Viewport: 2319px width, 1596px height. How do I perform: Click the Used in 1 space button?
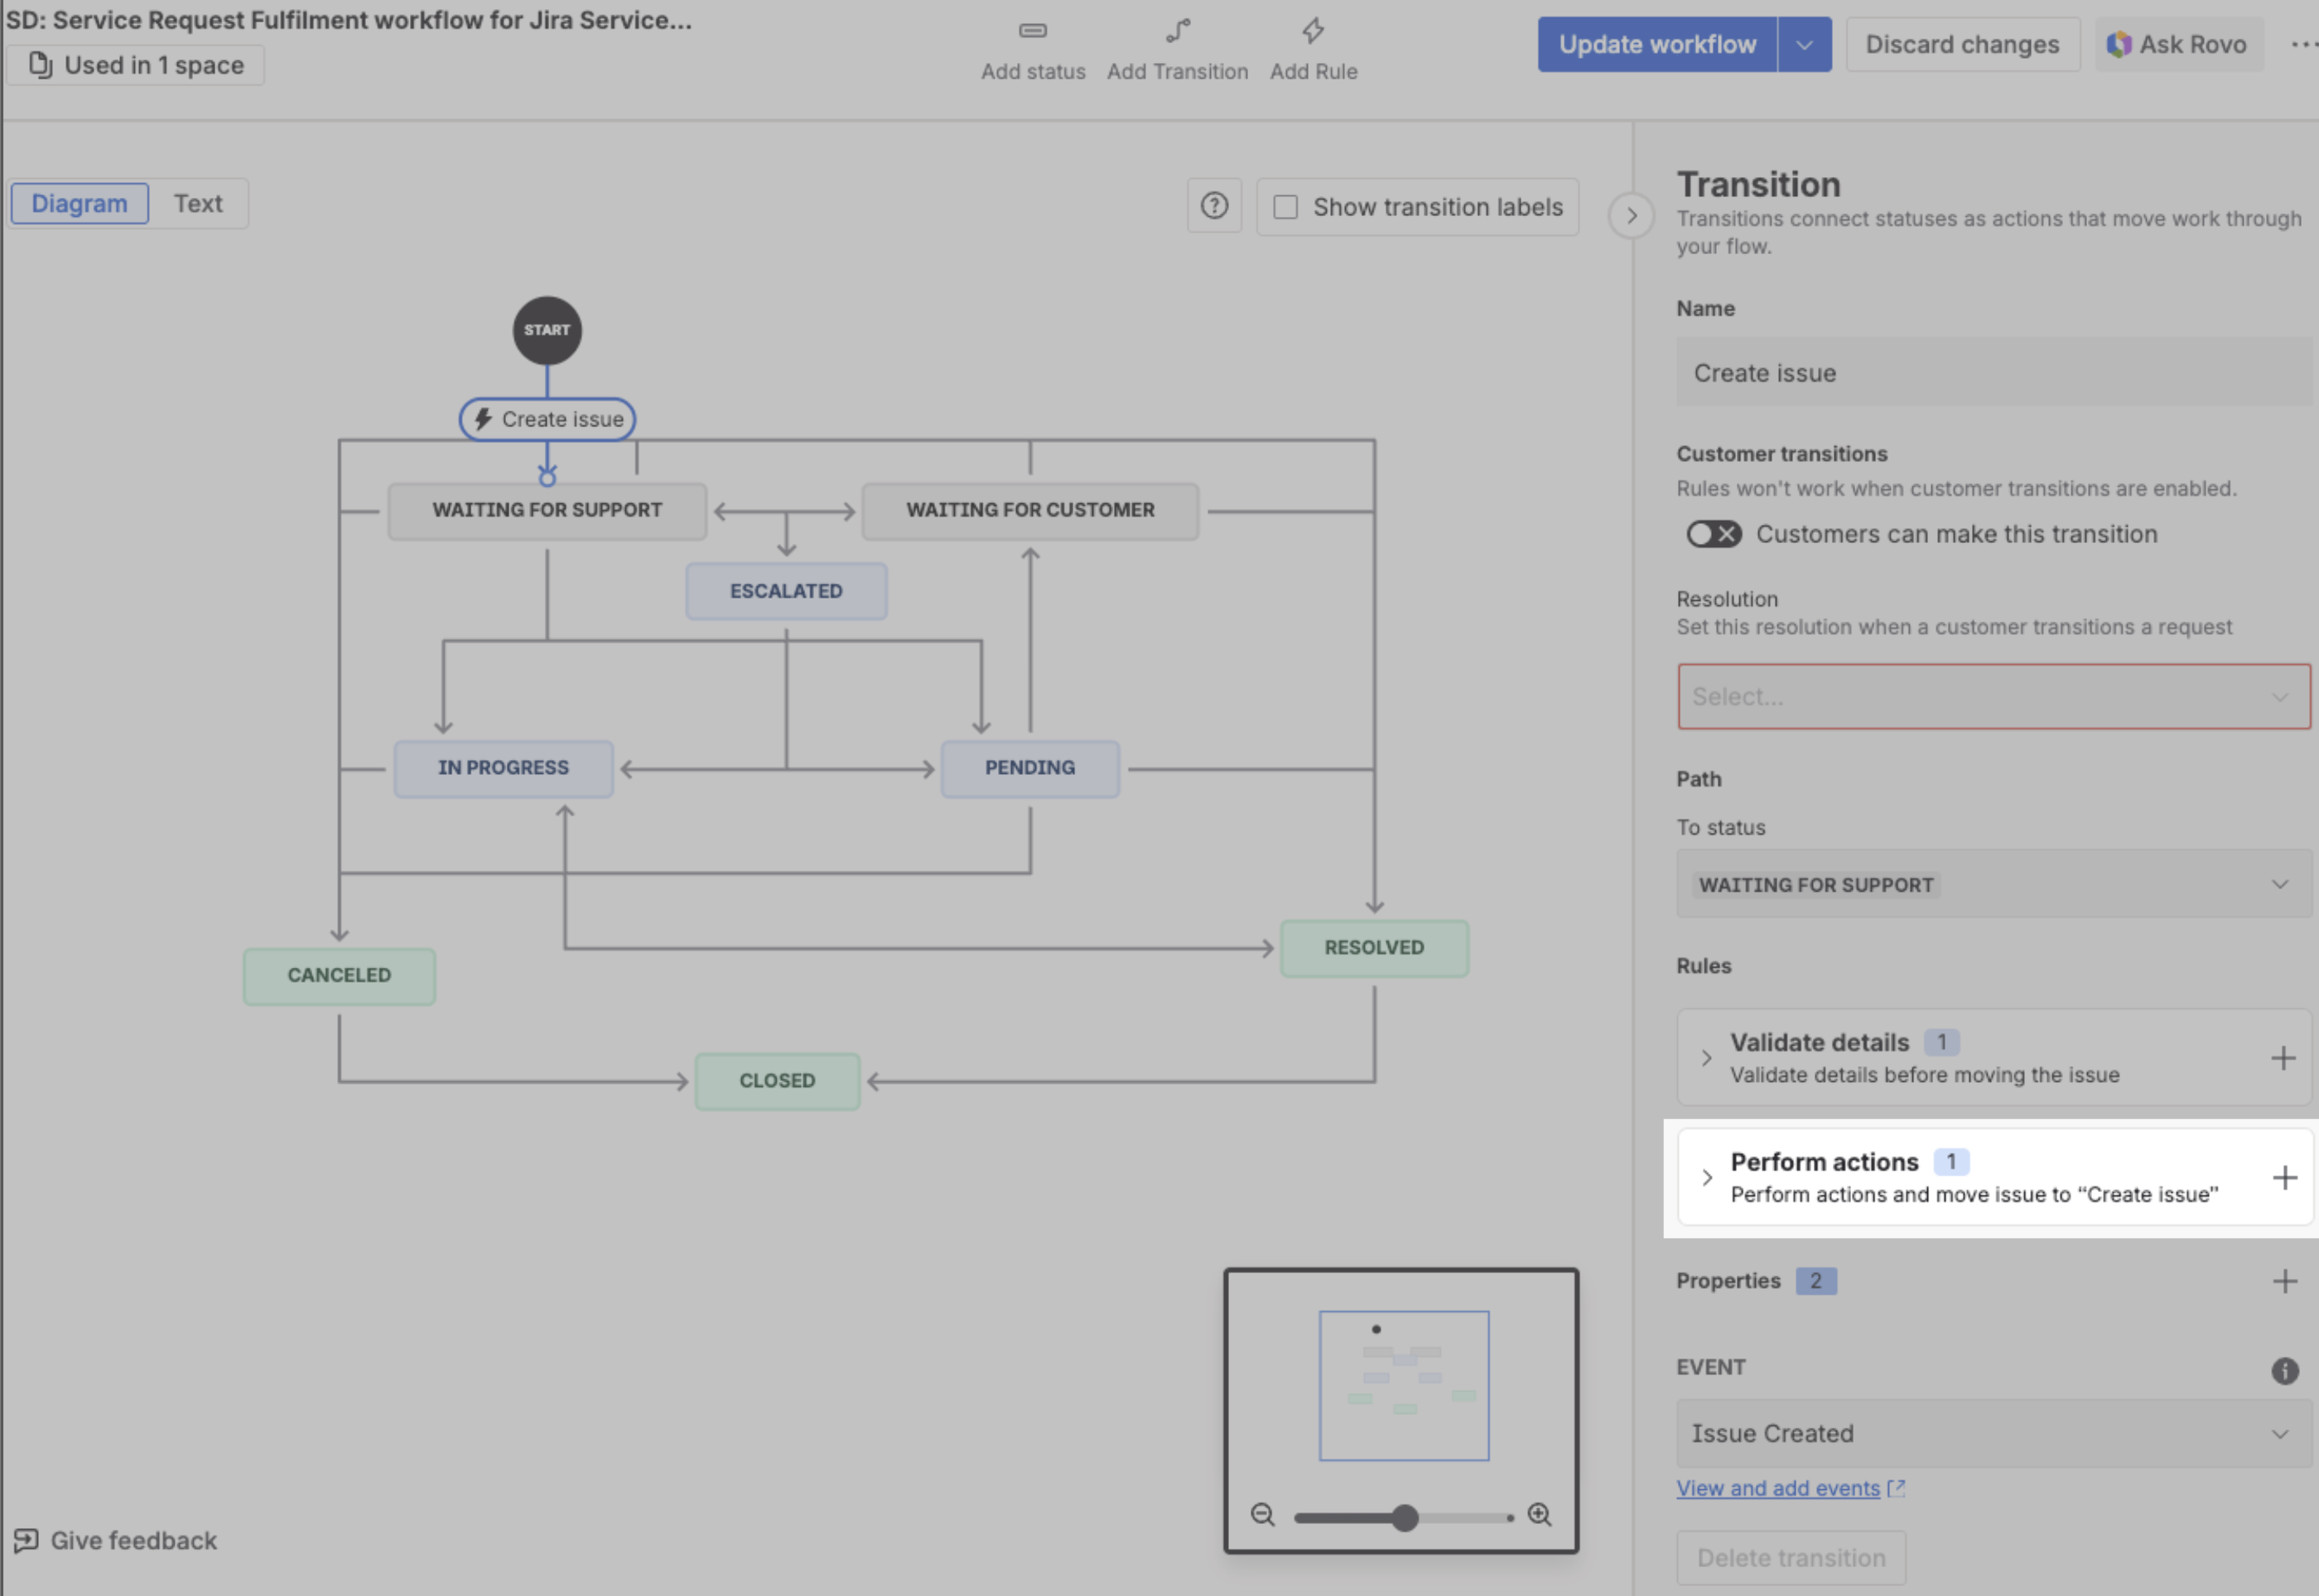pyautogui.click(x=136, y=65)
